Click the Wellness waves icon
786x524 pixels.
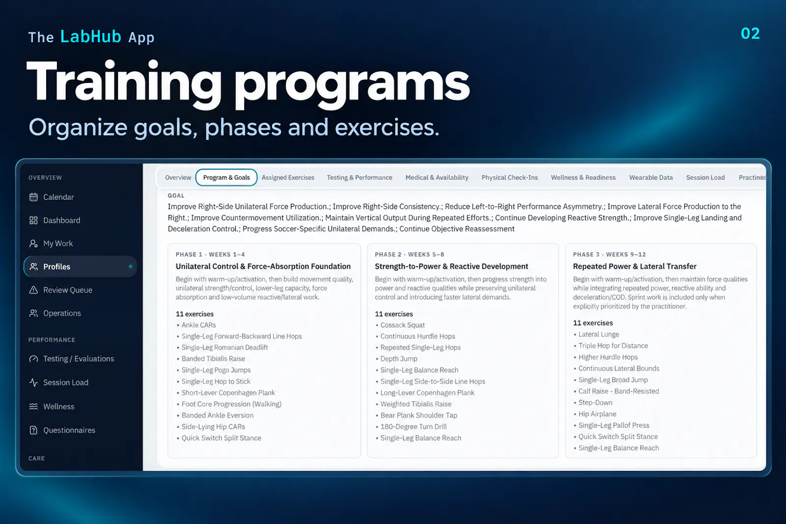[x=33, y=407]
